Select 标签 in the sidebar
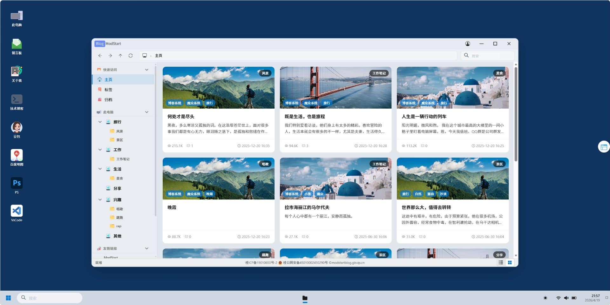The width and height of the screenshot is (610, 305). click(x=108, y=90)
